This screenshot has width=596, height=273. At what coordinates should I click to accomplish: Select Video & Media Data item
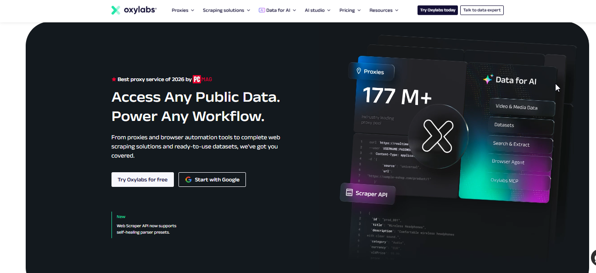[522, 107]
